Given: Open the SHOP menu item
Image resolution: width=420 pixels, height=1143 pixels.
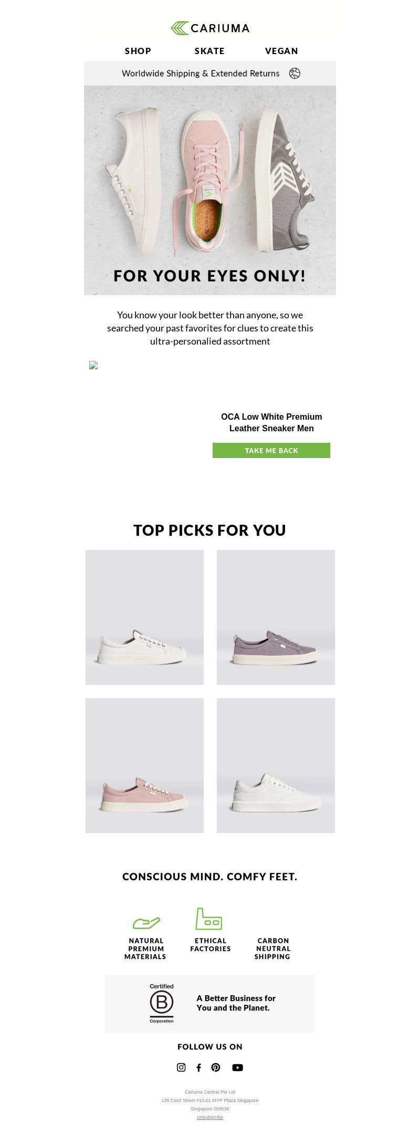Looking at the screenshot, I should coord(138,51).
